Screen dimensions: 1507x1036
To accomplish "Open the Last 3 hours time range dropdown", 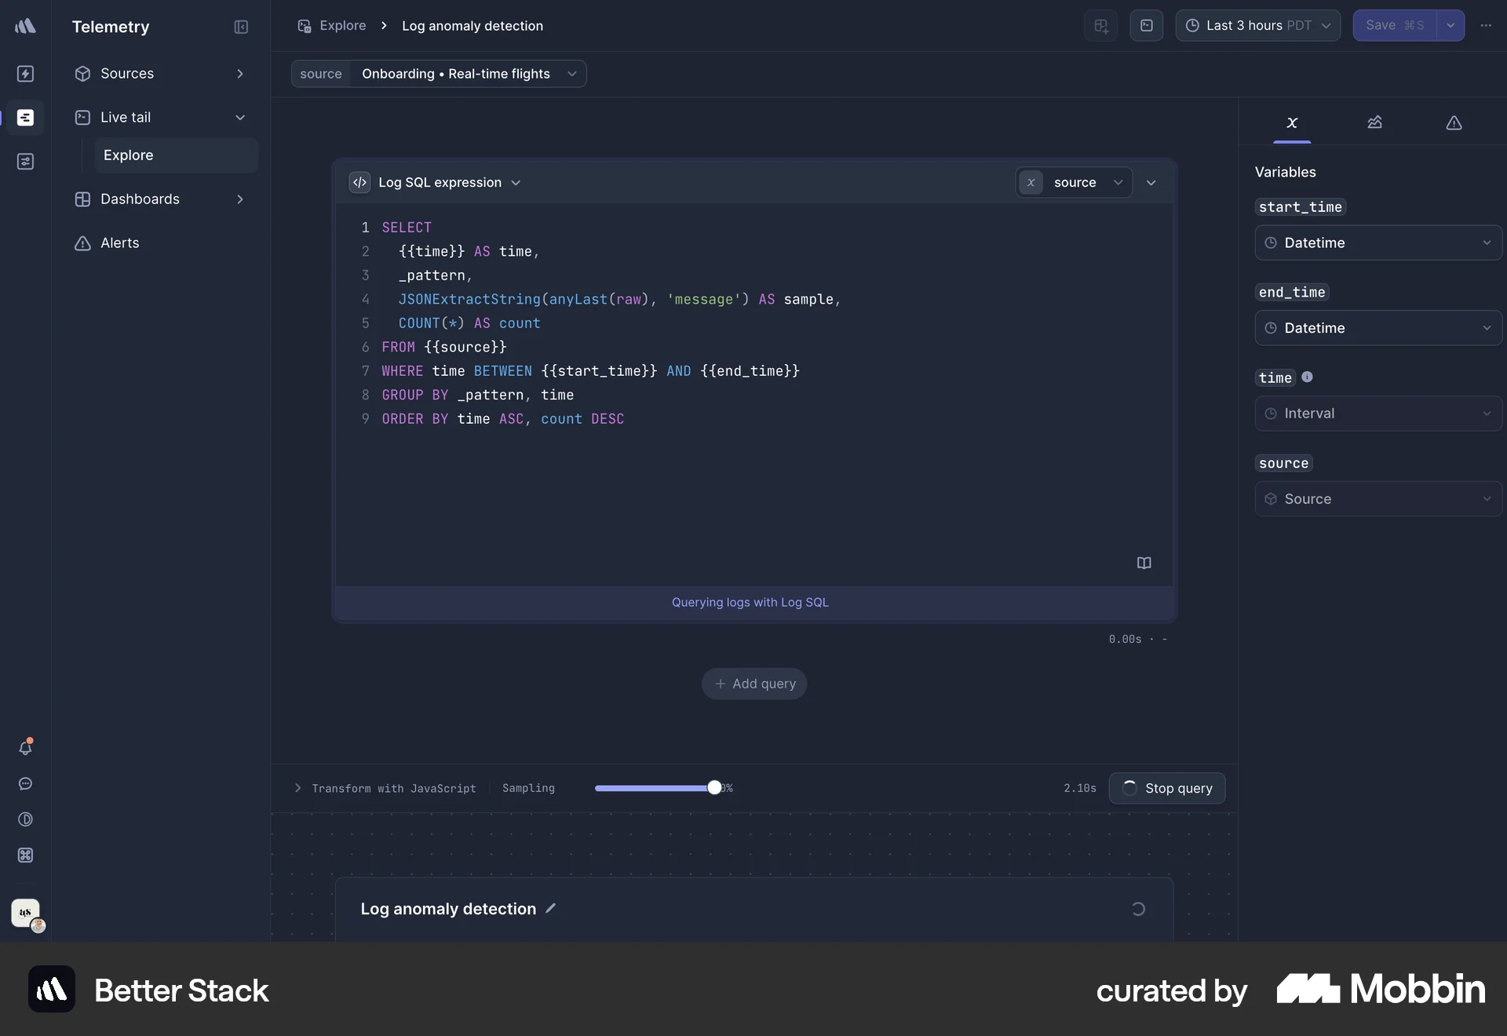I will tap(1257, 26).
